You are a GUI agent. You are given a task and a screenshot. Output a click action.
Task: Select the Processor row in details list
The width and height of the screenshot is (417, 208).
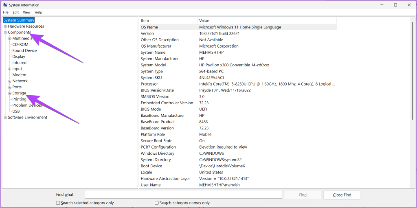[x=238, y=84]
